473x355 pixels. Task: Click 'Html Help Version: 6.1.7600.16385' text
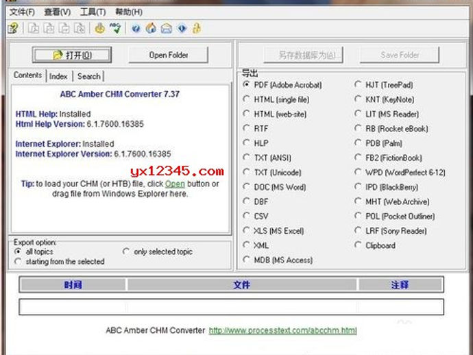point(80,124)
